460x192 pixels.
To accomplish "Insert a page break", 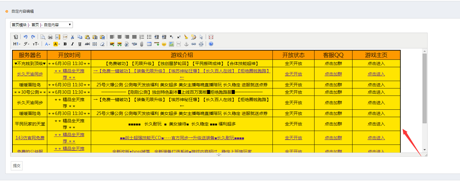I will pos(179,44).
